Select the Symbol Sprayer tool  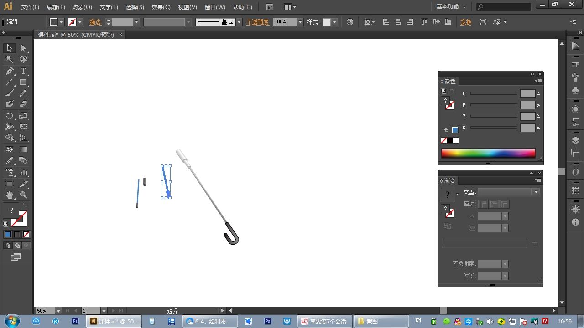pyautogui.click(x=10, y=173)
